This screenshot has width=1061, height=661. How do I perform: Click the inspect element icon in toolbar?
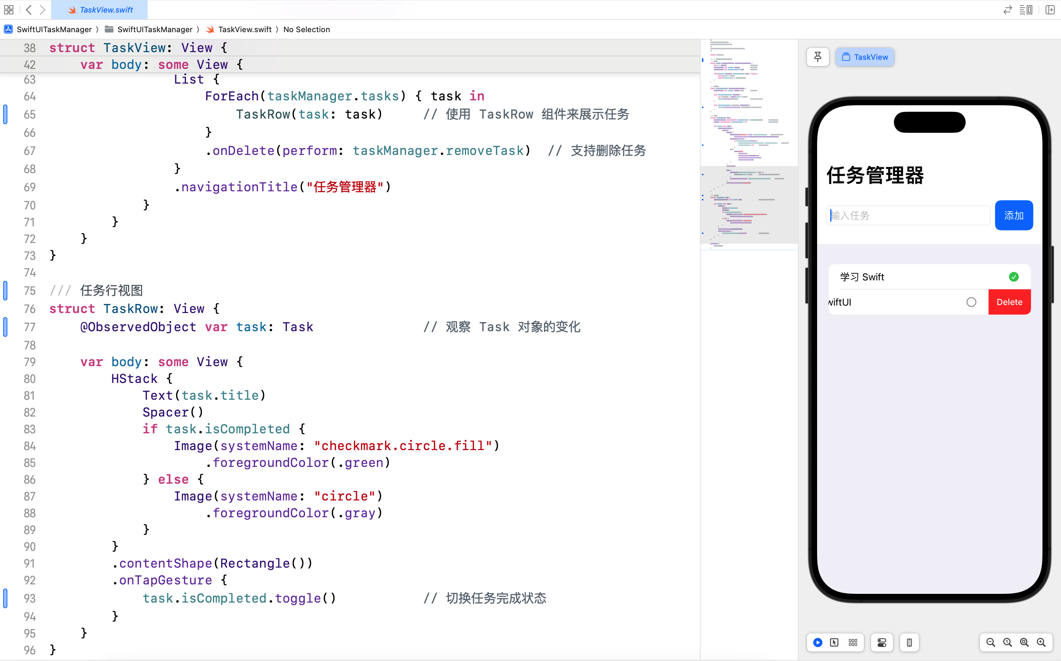[836, 642]
